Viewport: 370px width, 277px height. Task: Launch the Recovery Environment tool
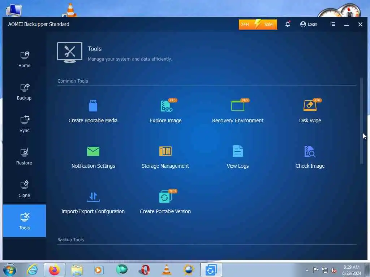[238, 111]
